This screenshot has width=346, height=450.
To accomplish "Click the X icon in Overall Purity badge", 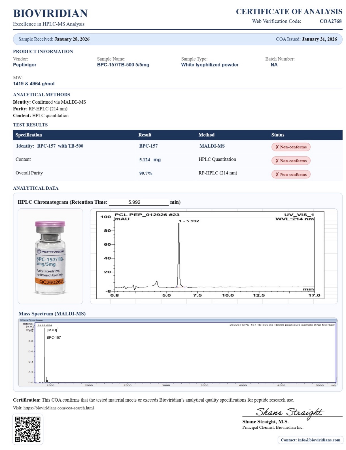I will coord(277,175).
